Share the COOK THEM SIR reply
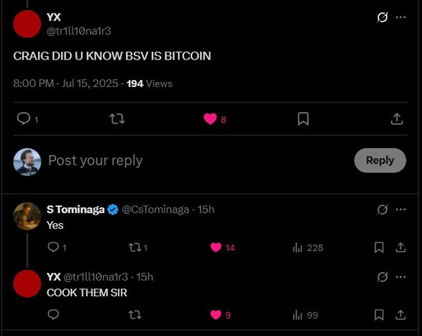The height and width of the screenshot is (336, 422). pos(400,315)
